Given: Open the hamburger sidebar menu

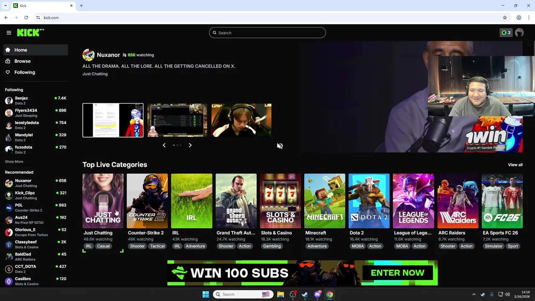Looking at the screenshot, I should 9,33.
